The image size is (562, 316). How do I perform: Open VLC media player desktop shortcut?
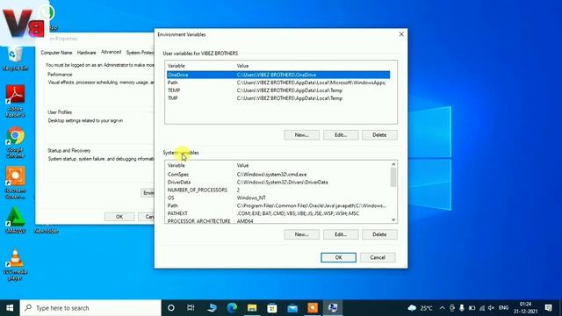click(x=15, y=264)
